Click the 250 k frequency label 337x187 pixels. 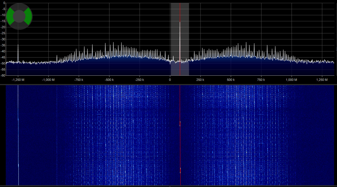(x=200, y=80)
